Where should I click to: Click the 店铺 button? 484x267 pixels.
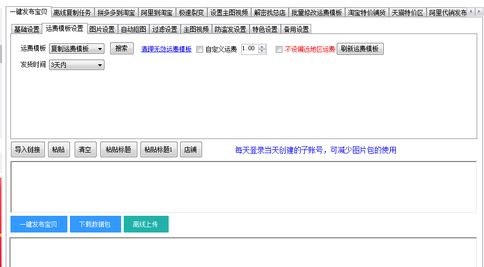pos(191,149)
